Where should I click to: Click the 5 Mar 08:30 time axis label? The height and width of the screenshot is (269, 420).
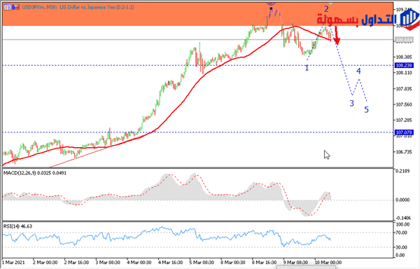(x=202, y=262)
